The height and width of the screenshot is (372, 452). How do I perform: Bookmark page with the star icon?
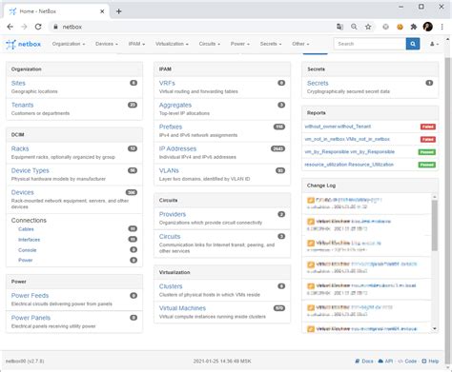(368, 27)
